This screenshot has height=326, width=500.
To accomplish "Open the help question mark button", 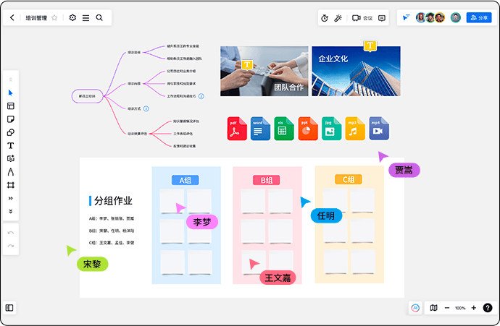I will (x=487, y=307).
